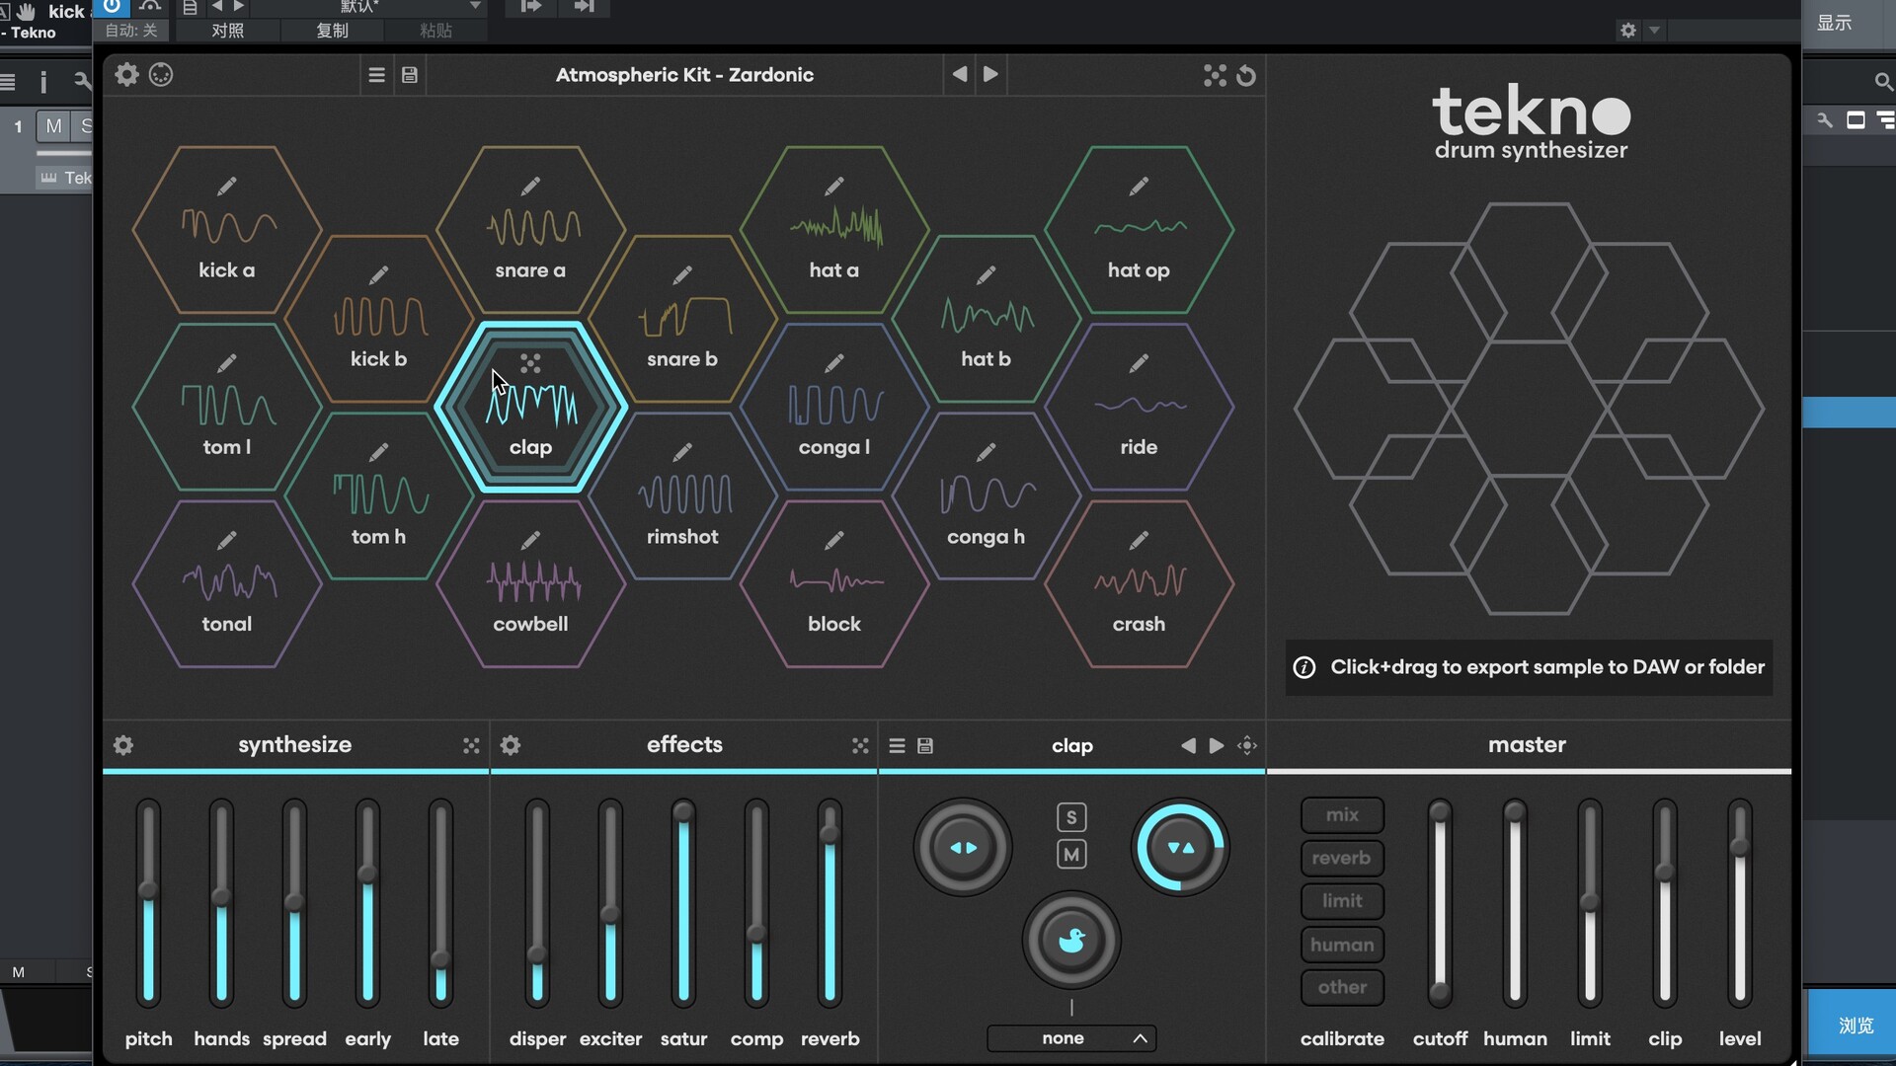Toggle the human calibrate option
The width and height of the screenshot is (1896, 1066).
click(1342, 945)
